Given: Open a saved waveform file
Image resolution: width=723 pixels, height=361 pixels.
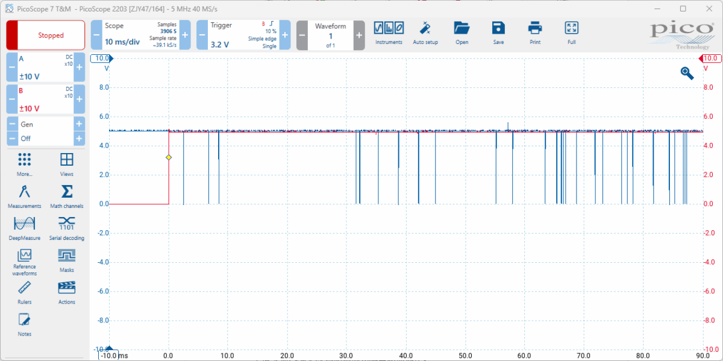Looking at the screenshot, I should coord(462,33).
